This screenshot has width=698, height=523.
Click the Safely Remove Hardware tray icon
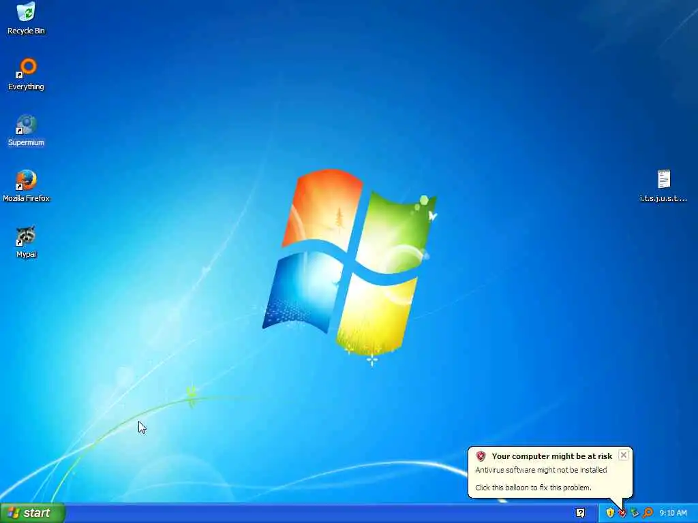click(x=635, y=513)
